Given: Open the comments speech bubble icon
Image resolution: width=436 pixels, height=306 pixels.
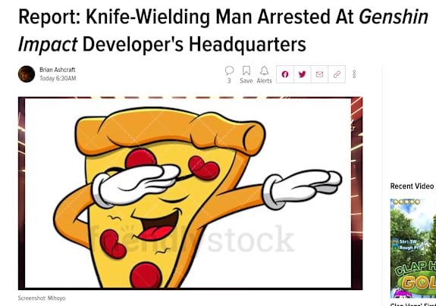Looking at the screenshot, I should point(230,70).
